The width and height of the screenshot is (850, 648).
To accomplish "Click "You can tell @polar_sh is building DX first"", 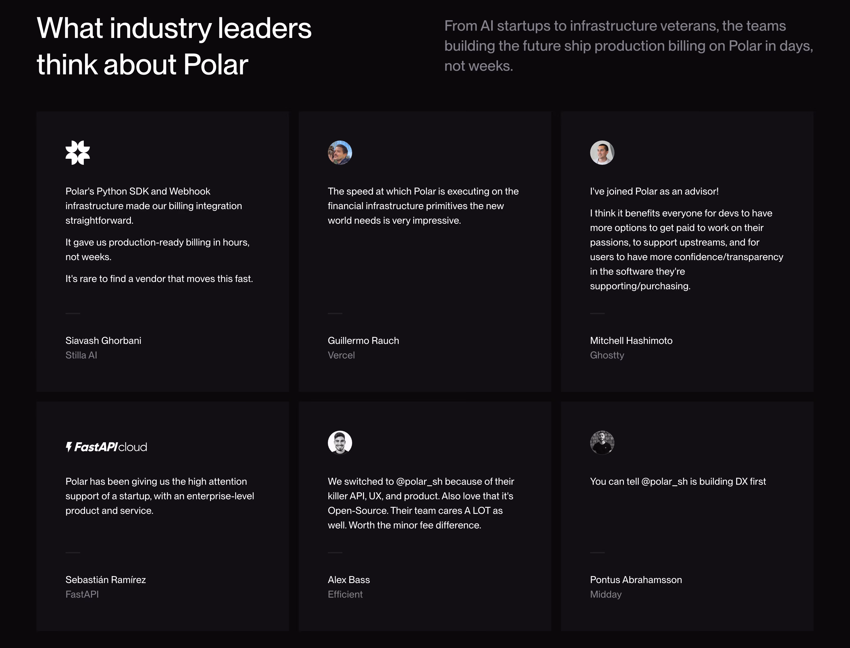I will 678,481.
